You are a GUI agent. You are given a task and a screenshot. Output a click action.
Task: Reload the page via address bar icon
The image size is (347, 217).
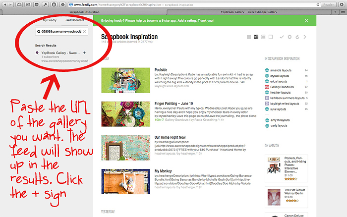click(x=318, y=4)
